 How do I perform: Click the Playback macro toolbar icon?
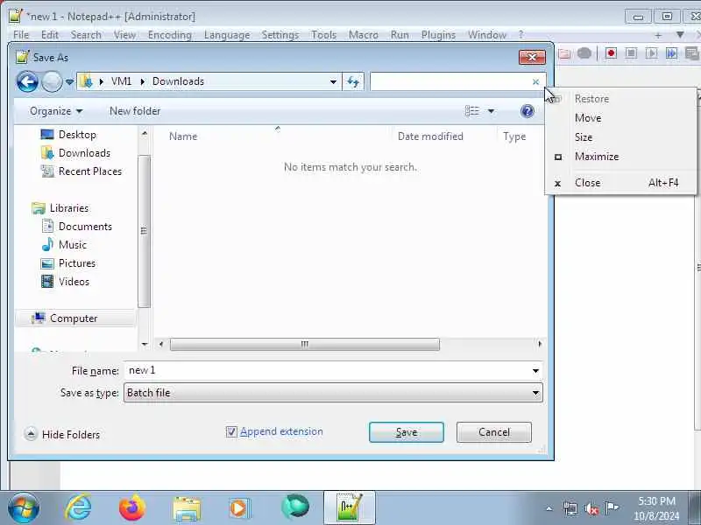[651, 53]
